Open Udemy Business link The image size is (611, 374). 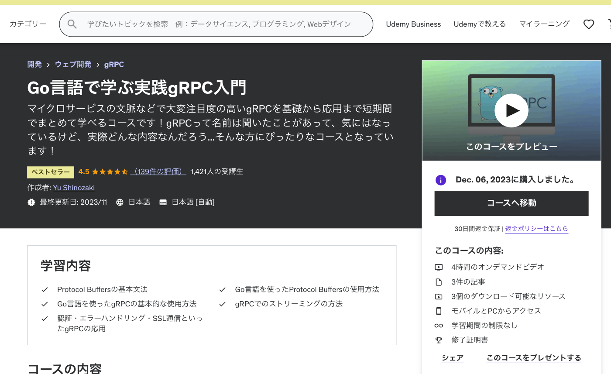point(413,24)
